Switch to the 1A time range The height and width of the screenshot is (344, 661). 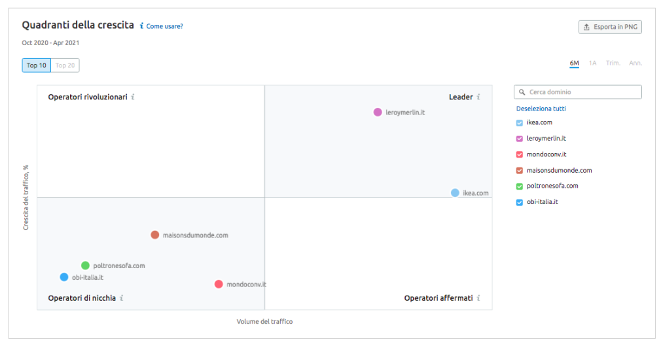[x=592, y=63]
